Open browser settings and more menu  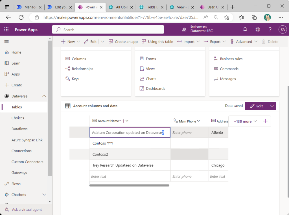(281, 17)
